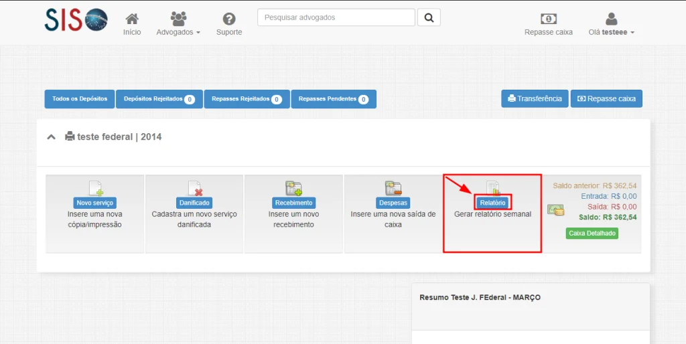Click 'Insere um novo recebimento' description
The width and height of the screenshot is (686, 344).
pyautogui.click(x=293, y=220)
